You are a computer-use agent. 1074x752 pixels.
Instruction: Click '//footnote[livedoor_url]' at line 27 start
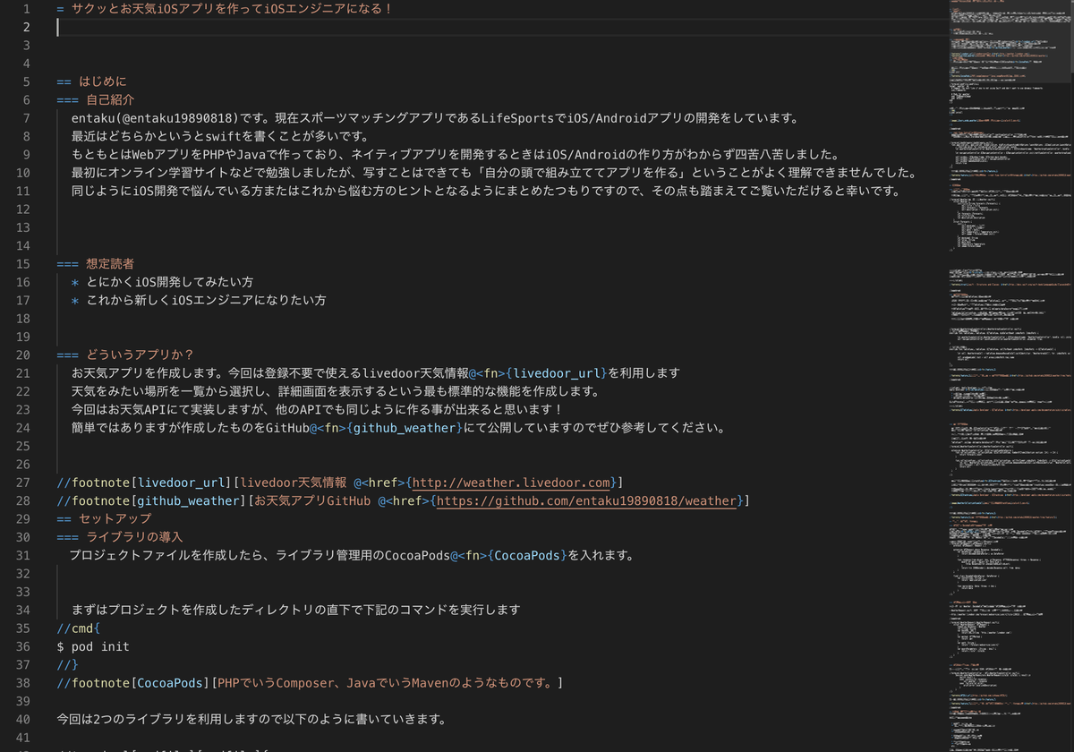click(x=145, y=483)
